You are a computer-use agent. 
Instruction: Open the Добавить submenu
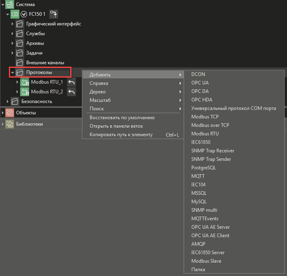click(x=133, y=75)
